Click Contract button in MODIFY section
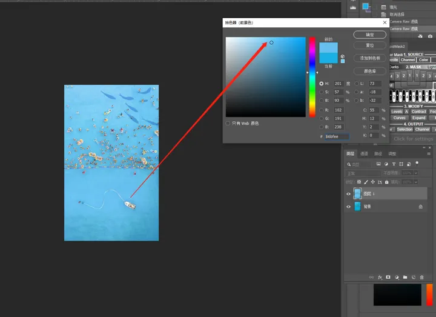Image resolution: width=436 pixels, height=317 pixels. tap(419, 112)
